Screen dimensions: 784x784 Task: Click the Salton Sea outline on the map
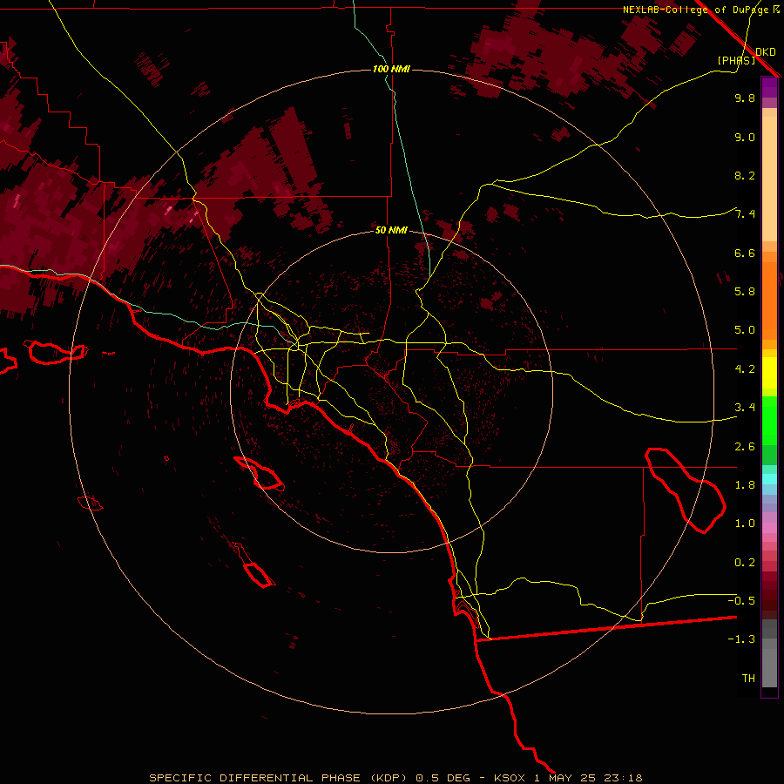[685, 490]
